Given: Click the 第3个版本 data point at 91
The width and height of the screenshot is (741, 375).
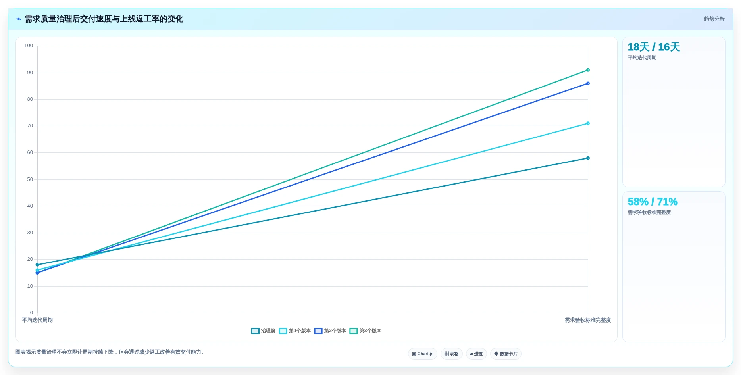Looking at the screenshot, I should coord(588,70).
